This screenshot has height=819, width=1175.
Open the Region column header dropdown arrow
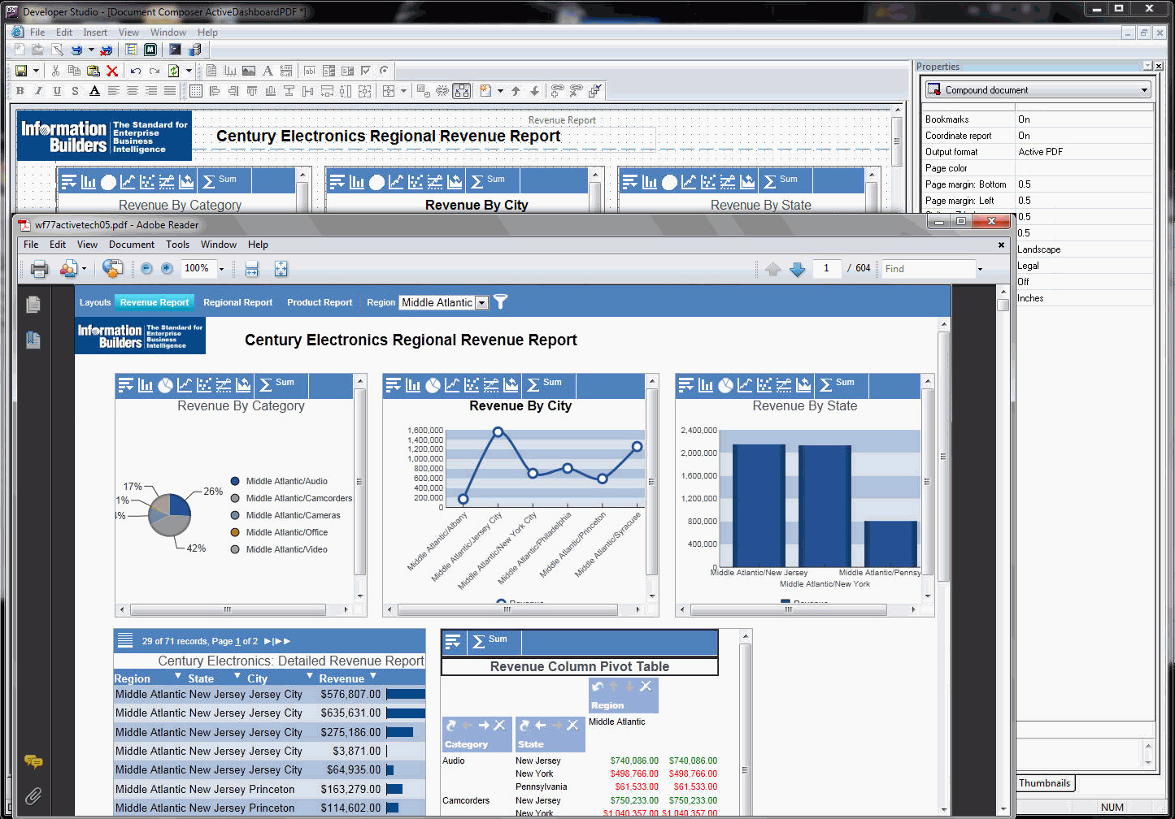pos(177,676)
